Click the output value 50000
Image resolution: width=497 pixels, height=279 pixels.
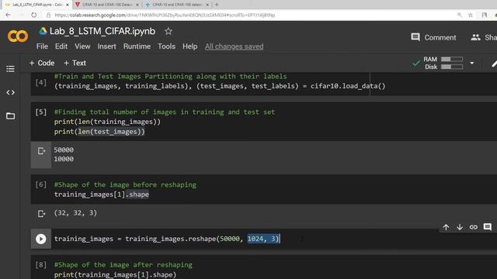(x=64, y=150)
